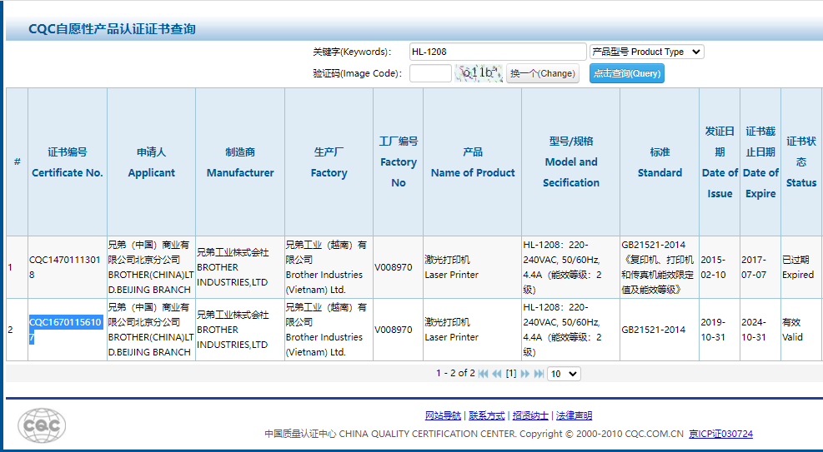Open the 联系方式 footer link
This screenshot has width=823, height=452.
[x=487, y=415]
